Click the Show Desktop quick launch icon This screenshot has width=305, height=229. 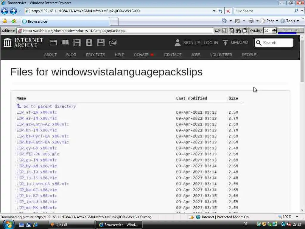click(21, 225)
